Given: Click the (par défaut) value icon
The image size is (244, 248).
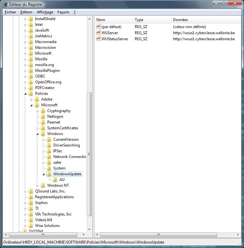Looking at the screenshot, I should 98,26.
